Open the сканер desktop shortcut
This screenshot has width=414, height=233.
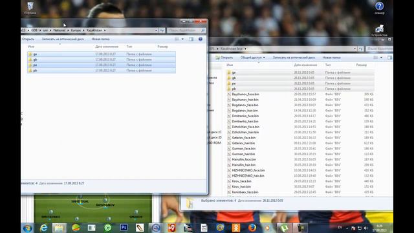(x=380, y=8)
